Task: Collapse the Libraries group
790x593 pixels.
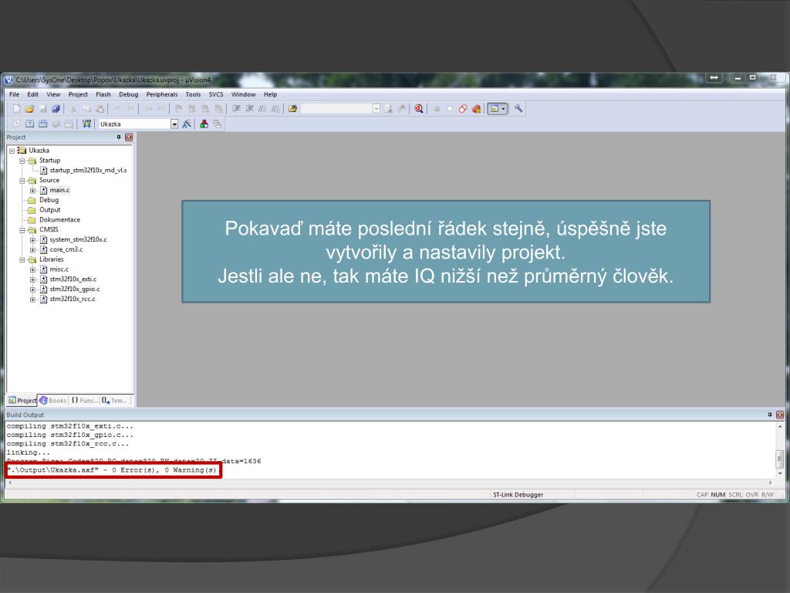Action: tap(22, 259)
